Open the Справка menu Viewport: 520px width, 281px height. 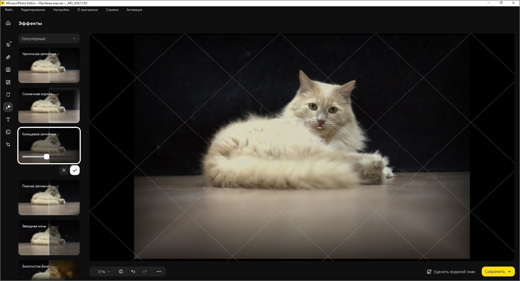pyautogui.click(x=112, y=10)
